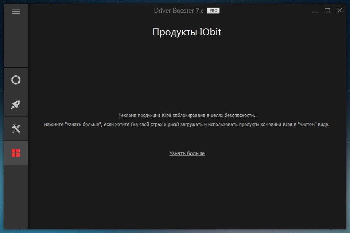Screen dimensions: 350x233
Task: Open the hamburger menu
Action: click(x=16, y=11)
